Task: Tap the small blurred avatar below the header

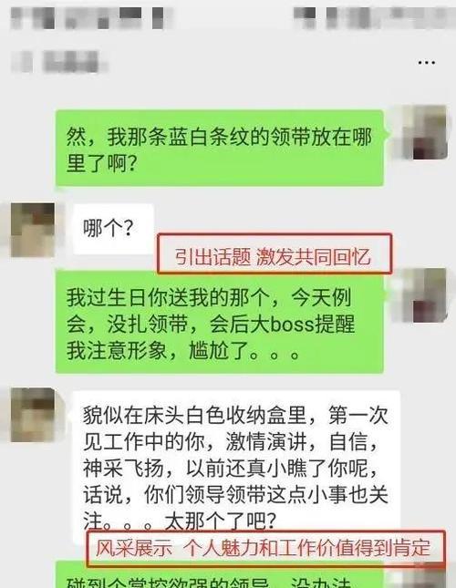Action: (x=21, y=62)
